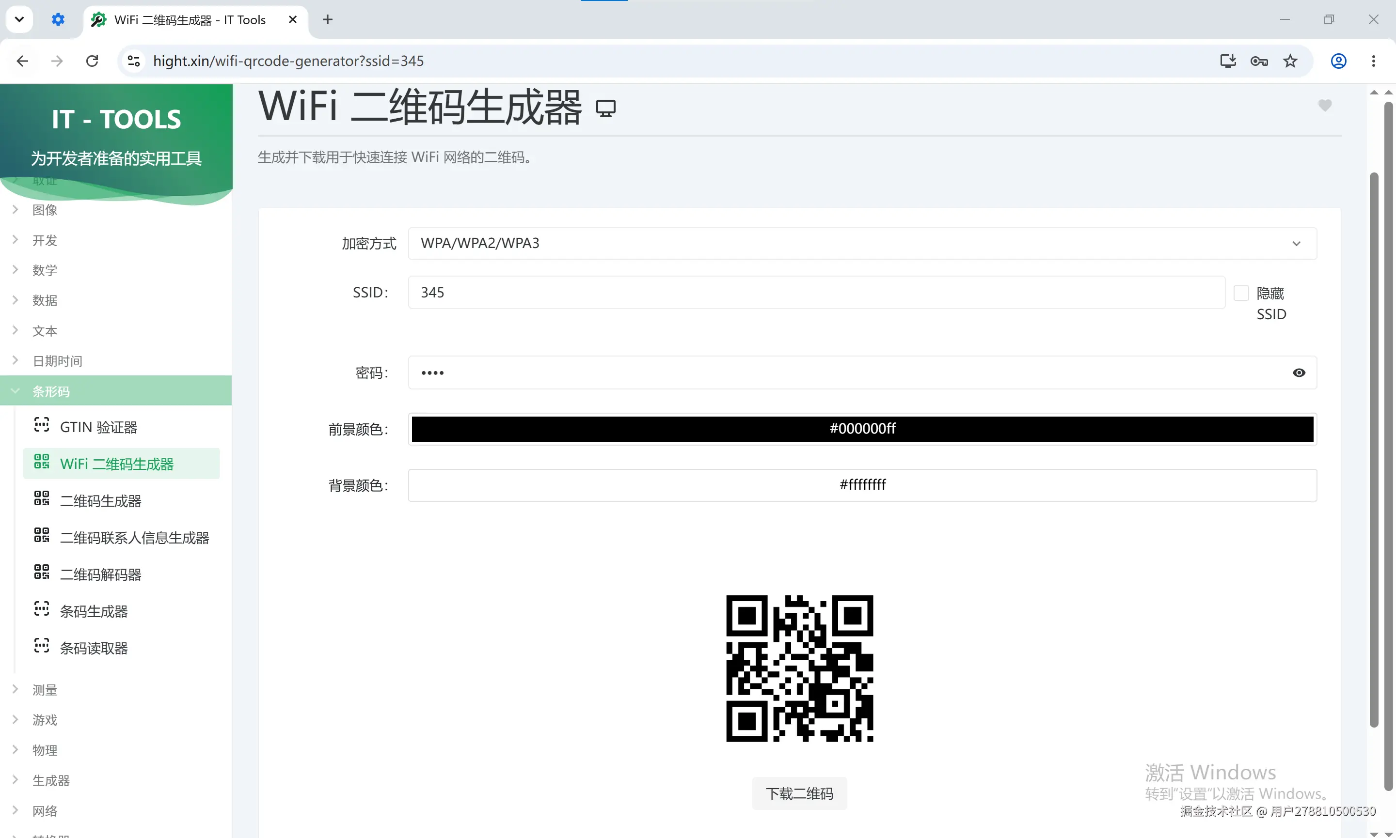Open the 背景颜色 color picker
The width and height of the screenshot is (1396, 838).
[862, 485]
